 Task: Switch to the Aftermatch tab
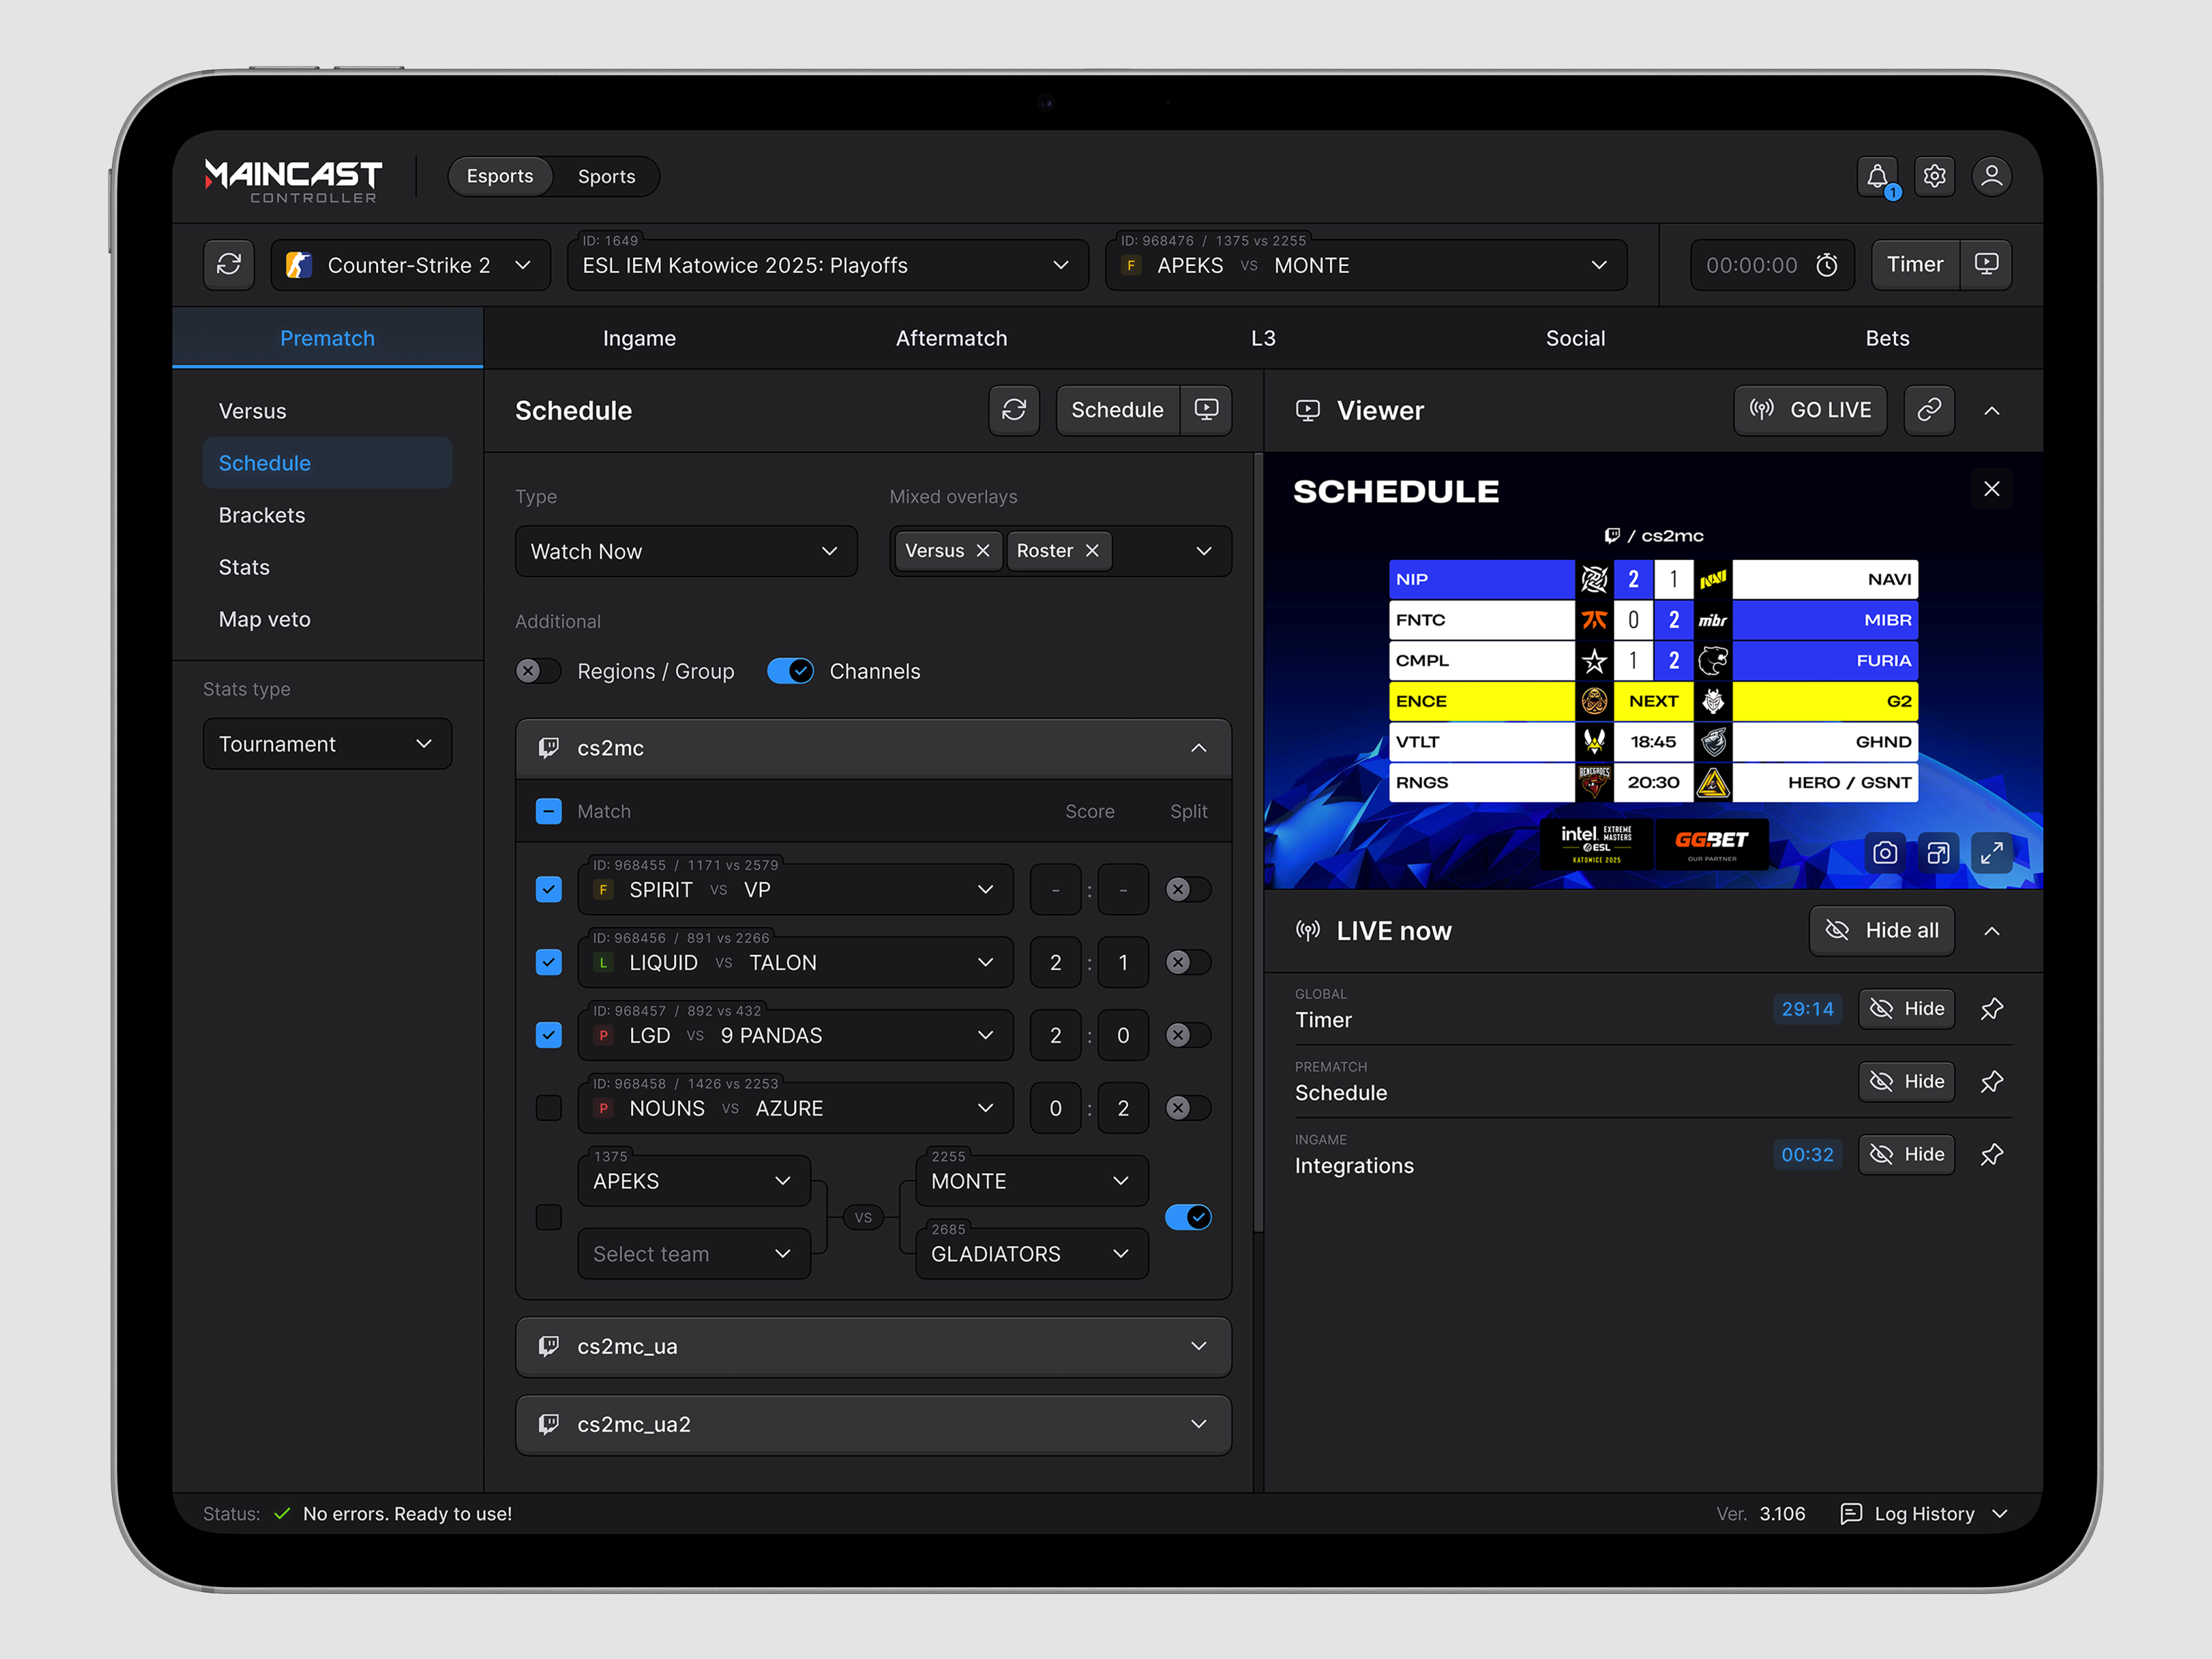point(951,338)
